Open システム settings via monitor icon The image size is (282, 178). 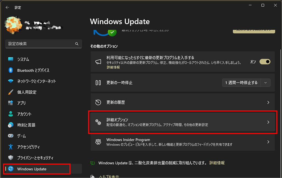11,59
